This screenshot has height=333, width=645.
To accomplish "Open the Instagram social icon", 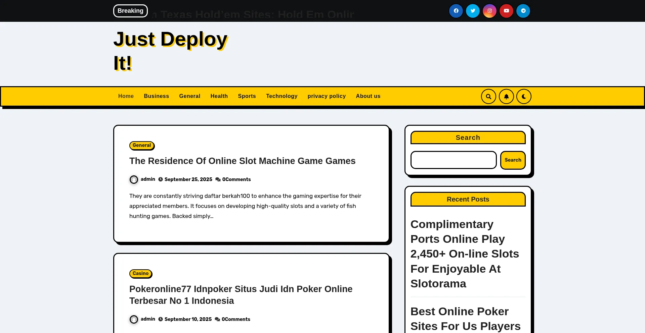I will 489,11.
